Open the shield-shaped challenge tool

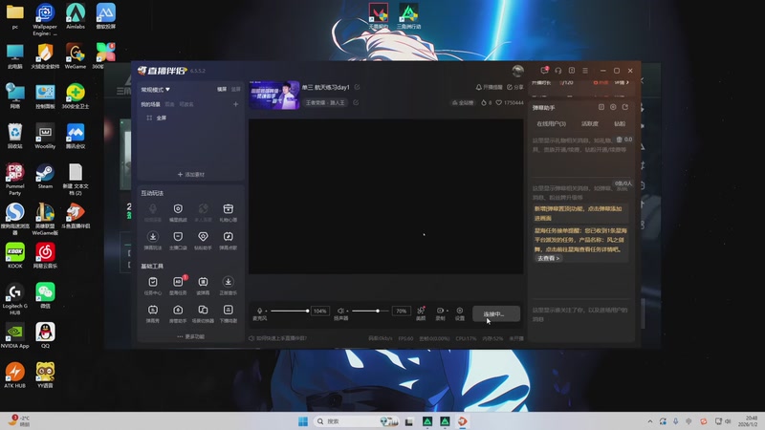(x=178, y=212)
